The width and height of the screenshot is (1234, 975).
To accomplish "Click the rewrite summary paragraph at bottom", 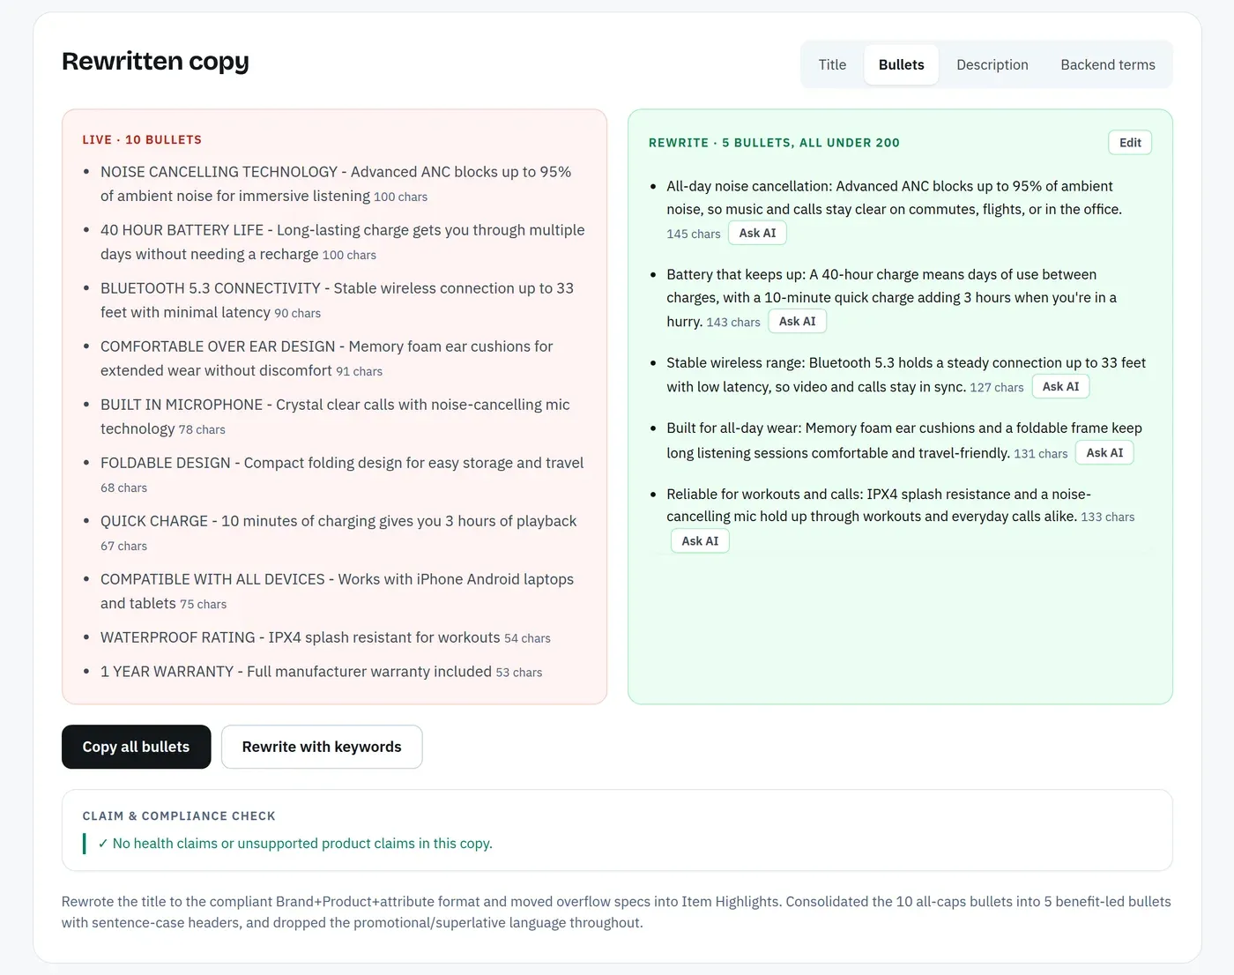I will (616, 912).
